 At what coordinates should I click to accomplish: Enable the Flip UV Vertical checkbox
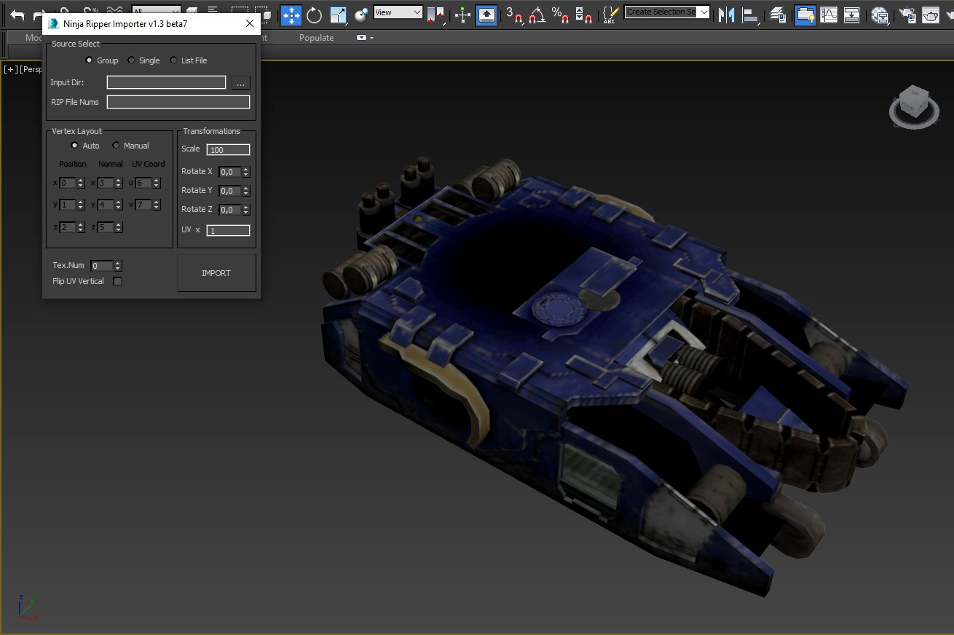click(117, 281)
